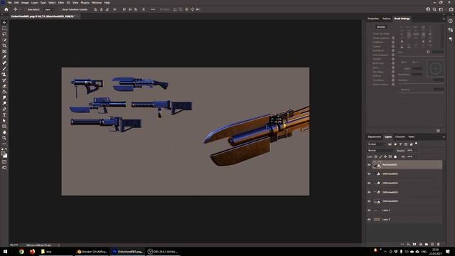
Task: Open the layer filter Kind dropdown
Action: point(376,144)
